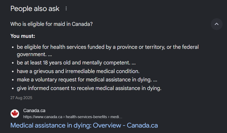Click the bullet about eligible health services
Screen dimensions: 227x133
[108, 47]
